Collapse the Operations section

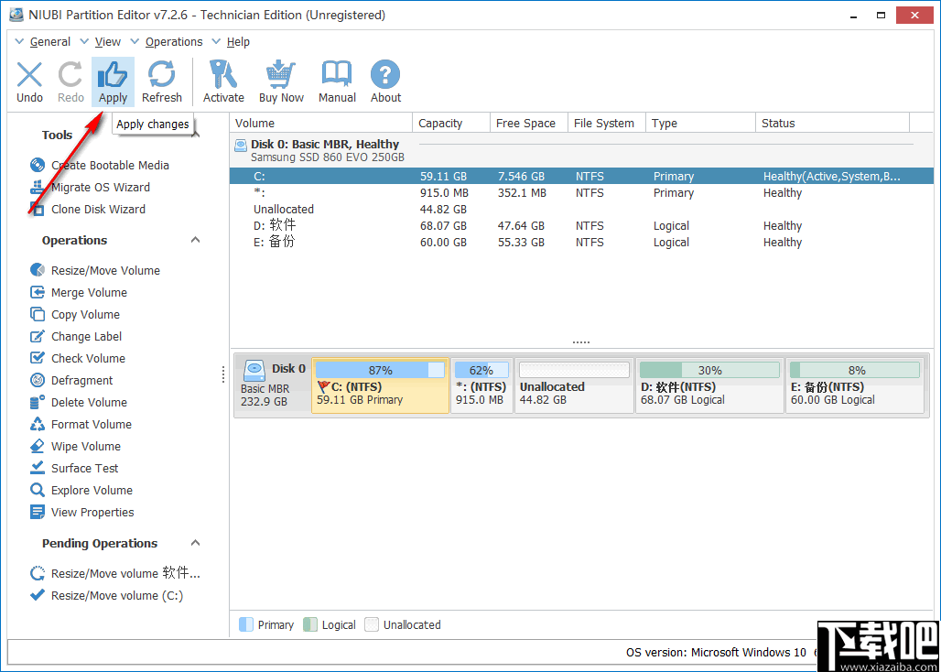(x=195, y=239)
